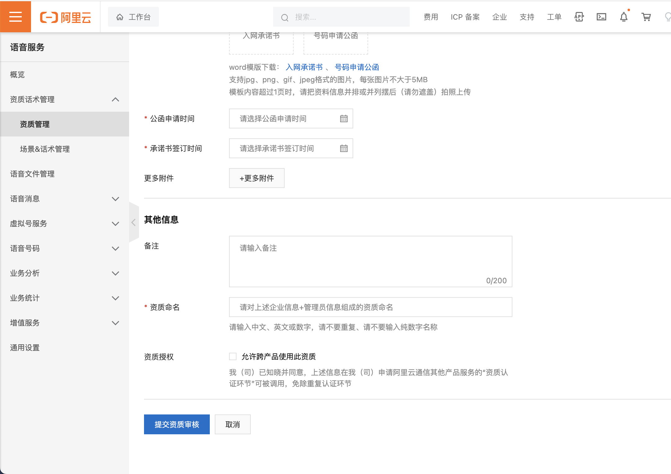Open the notification bell

point(624,17)
